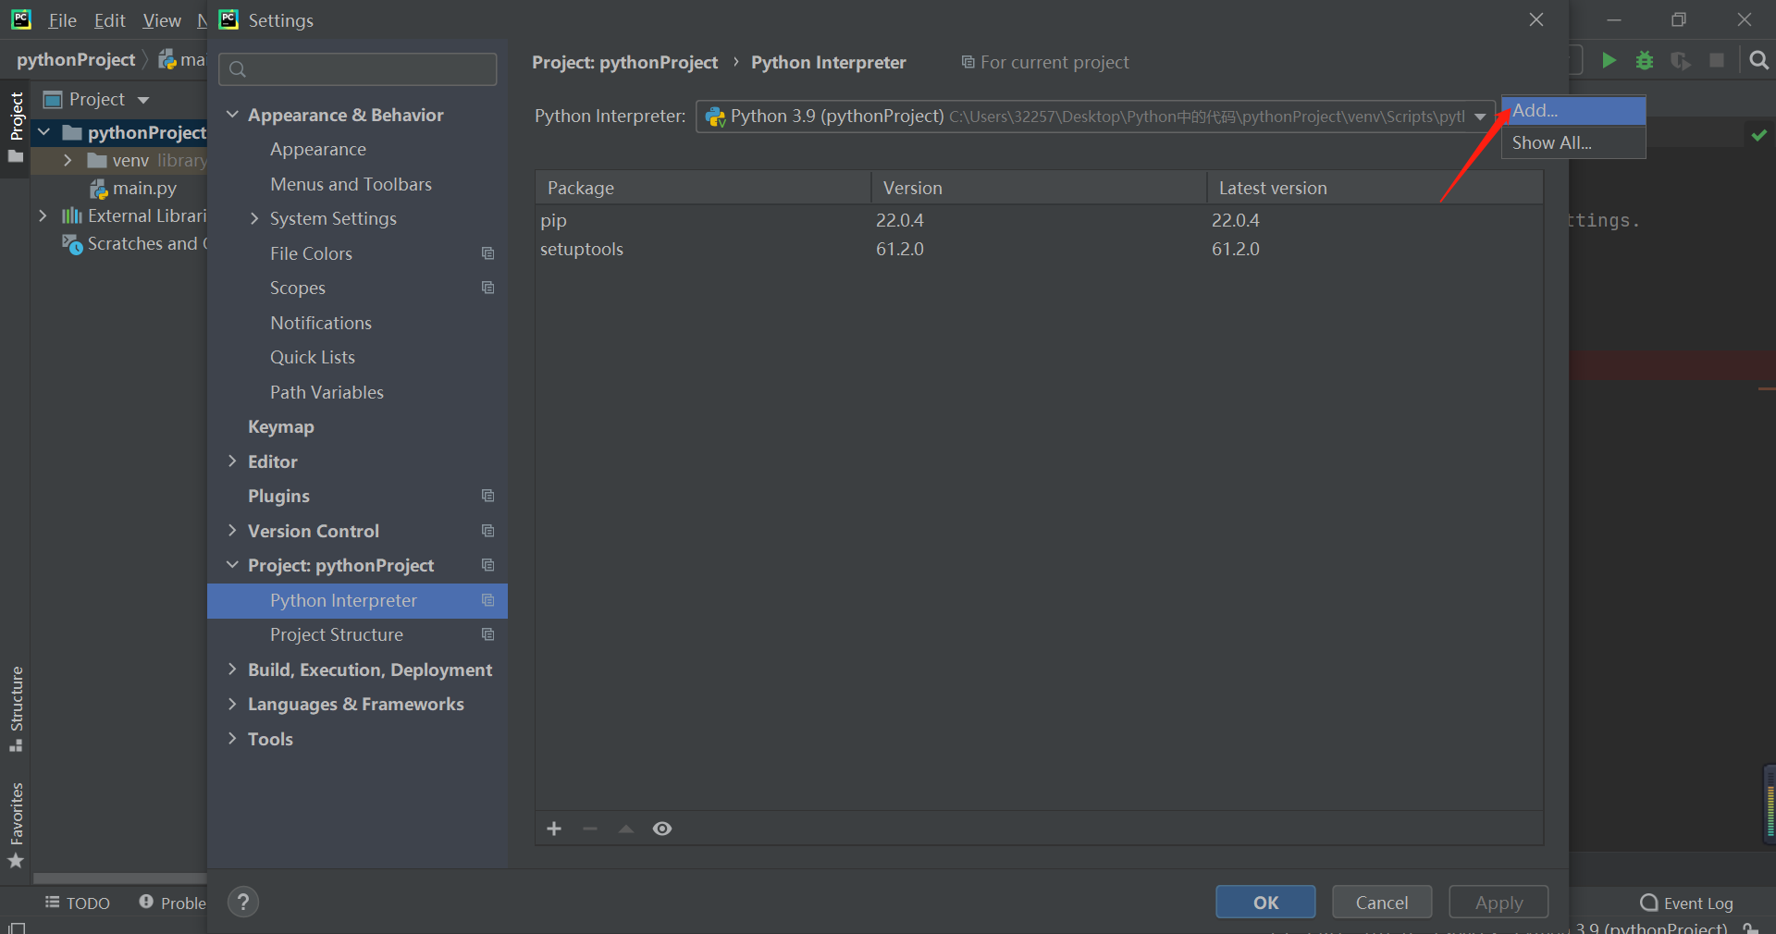
Task: Click Project: pythonProject breadcrumb
Action: 624,63
